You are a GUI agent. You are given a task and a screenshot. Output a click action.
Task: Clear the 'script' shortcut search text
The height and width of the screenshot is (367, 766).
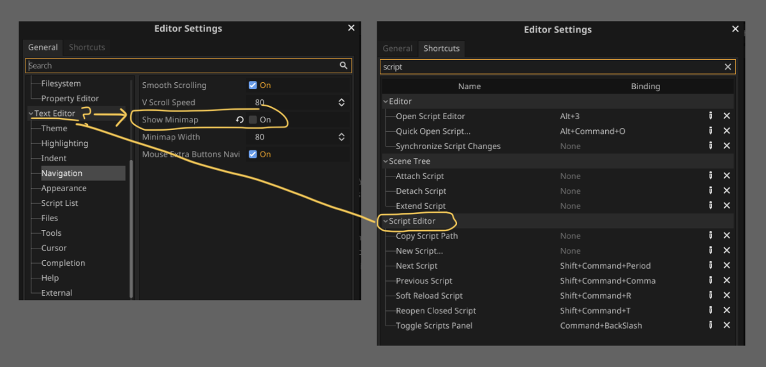coord(728,67)
